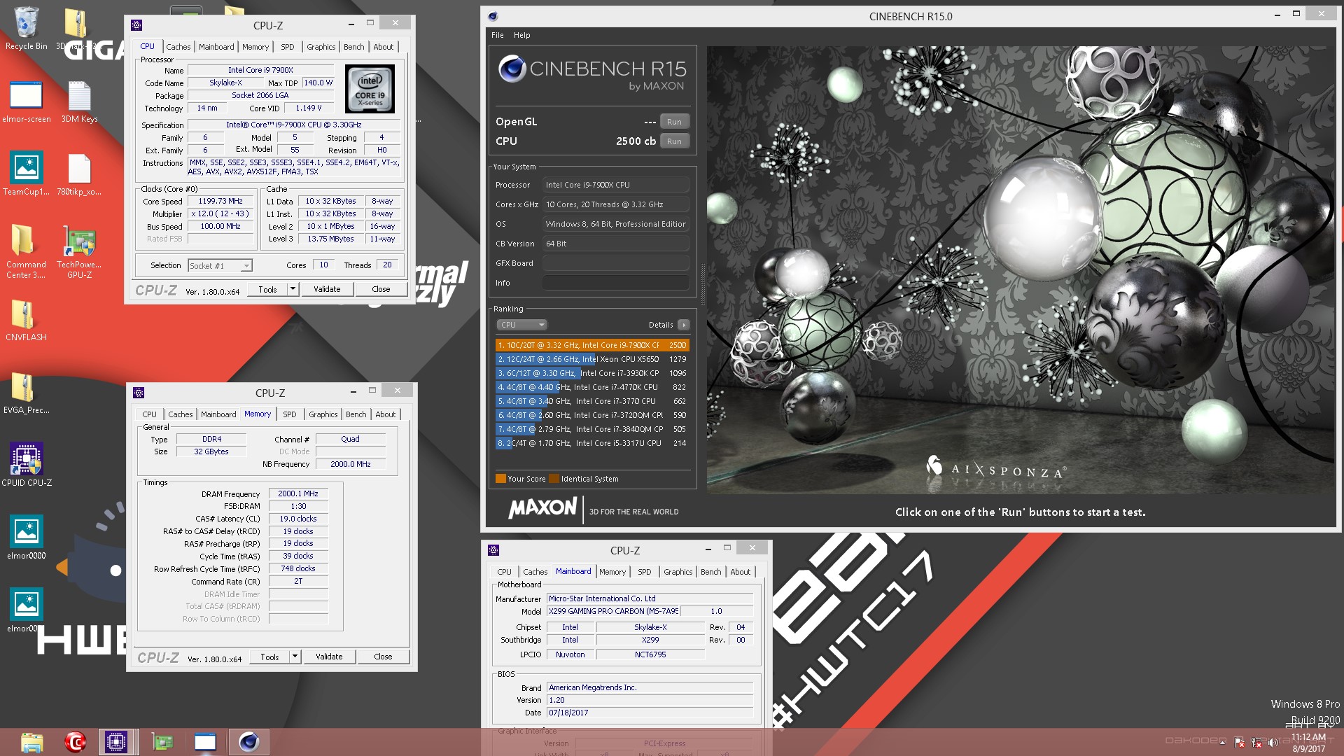Click the orange Your Score legend swatch
The image size is (1344, 756).
coord(500,479)
